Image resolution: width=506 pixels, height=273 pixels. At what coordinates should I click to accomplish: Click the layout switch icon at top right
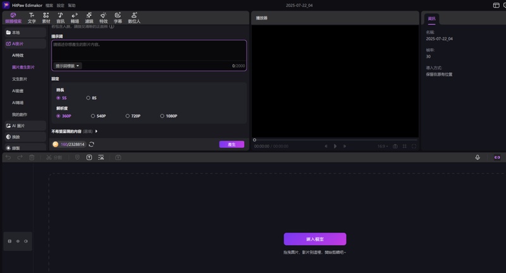[x=497, y=5]
